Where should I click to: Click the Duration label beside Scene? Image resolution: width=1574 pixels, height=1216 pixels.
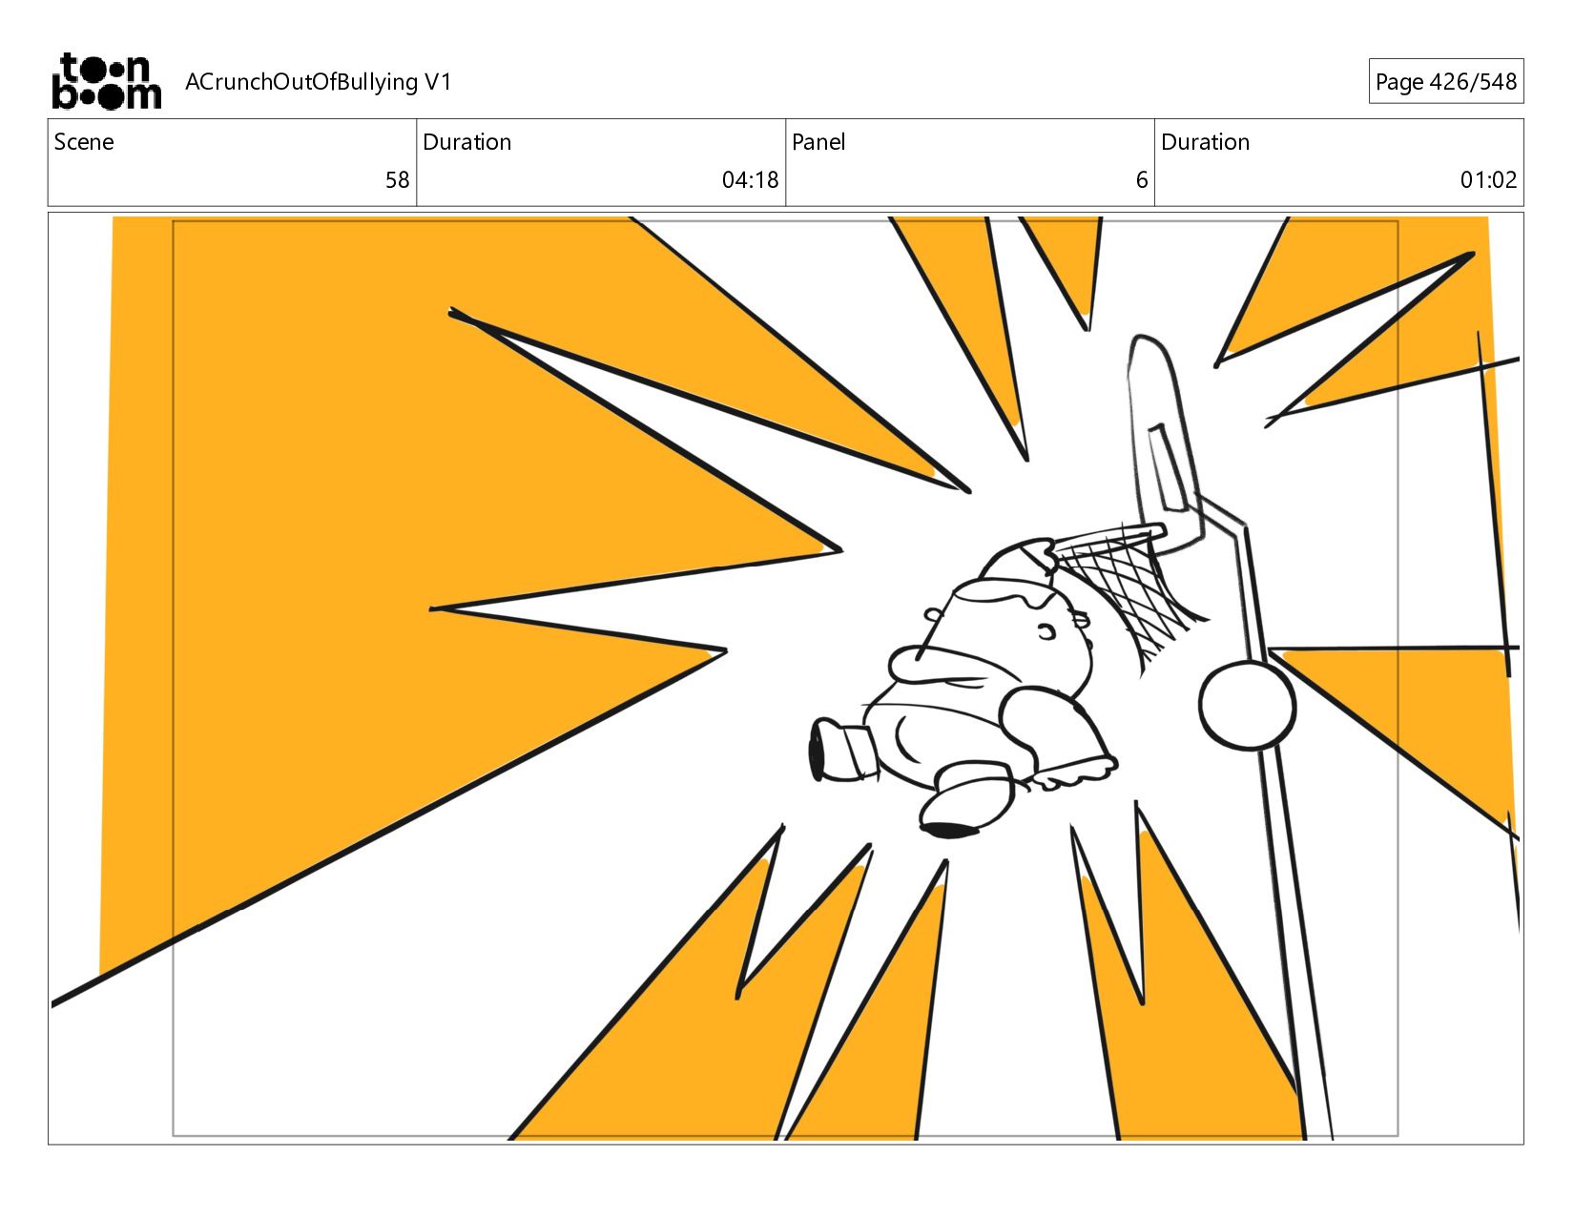click(x=466, y=142)
